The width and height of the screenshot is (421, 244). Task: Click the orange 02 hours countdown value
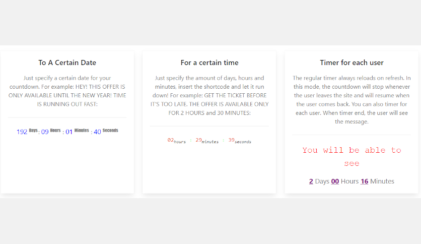point(170,140)
